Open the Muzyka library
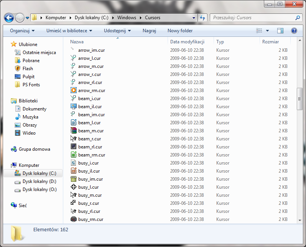The image size is (306, 247). pyautogui.click(x=27, y=117)
